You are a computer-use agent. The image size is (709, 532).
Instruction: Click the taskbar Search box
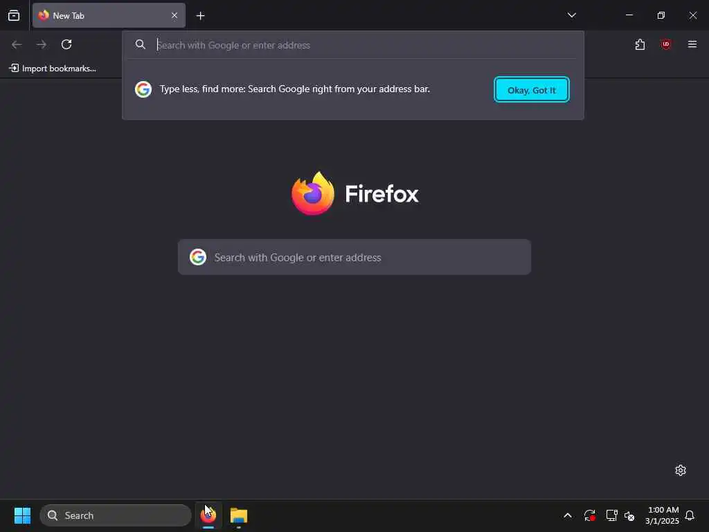(116, 515)
